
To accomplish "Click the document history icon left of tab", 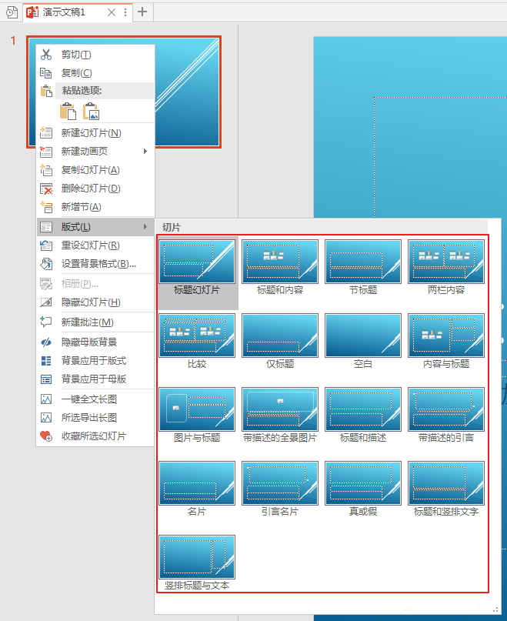I will [12, 12].
